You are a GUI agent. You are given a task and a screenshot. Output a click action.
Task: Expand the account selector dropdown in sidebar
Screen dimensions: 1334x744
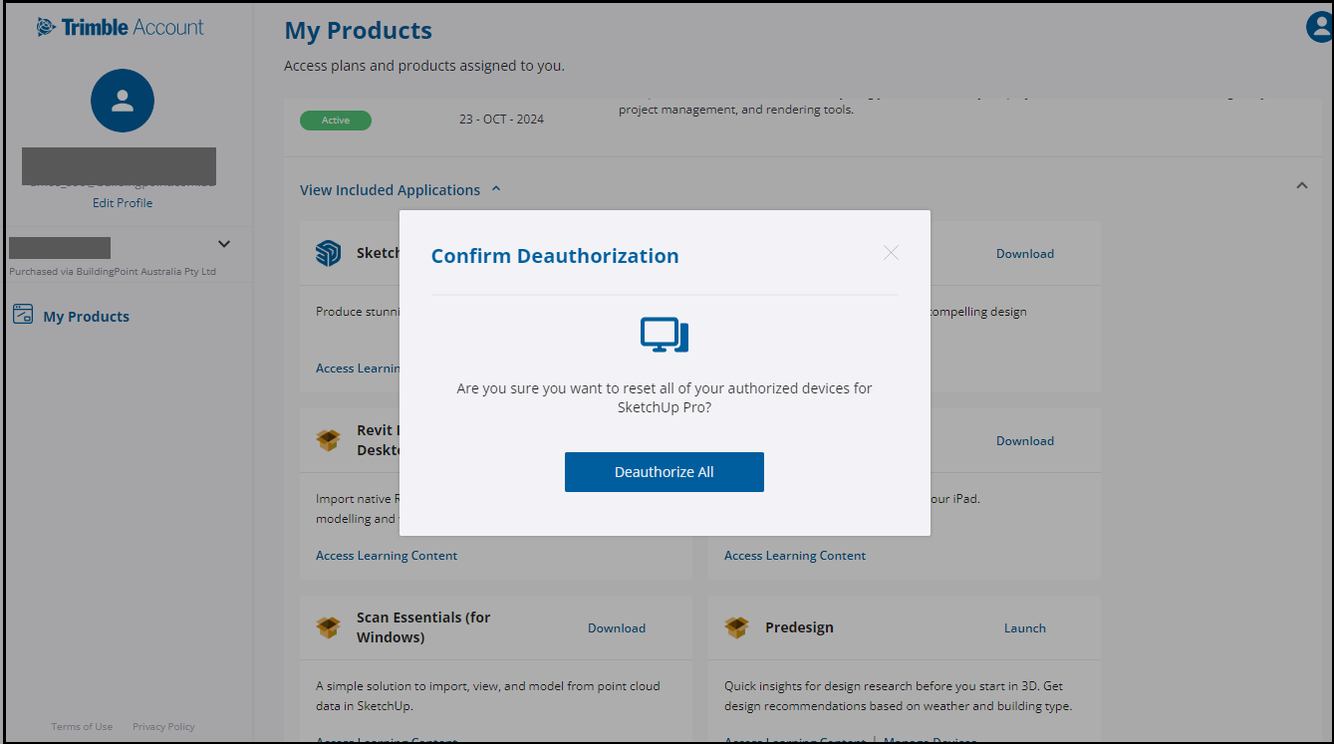(224, 244)
